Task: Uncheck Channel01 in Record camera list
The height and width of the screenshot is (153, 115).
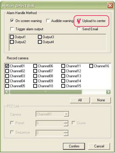Action: (x=7, y=66)
